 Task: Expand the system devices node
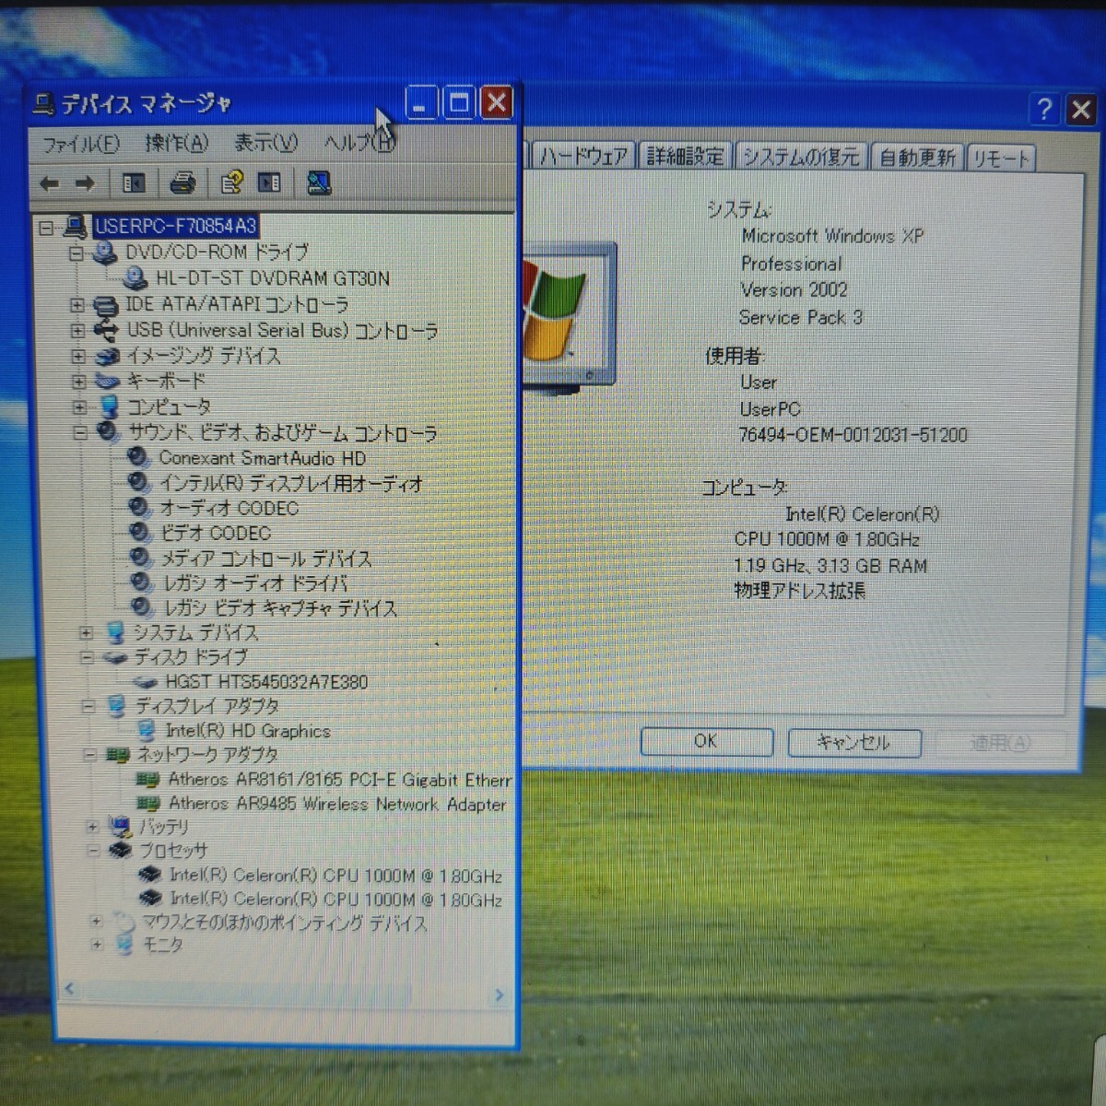(x=86, y=633)
